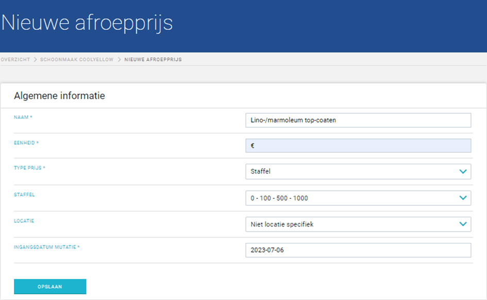Click the Naam input field

pos(358,120)
